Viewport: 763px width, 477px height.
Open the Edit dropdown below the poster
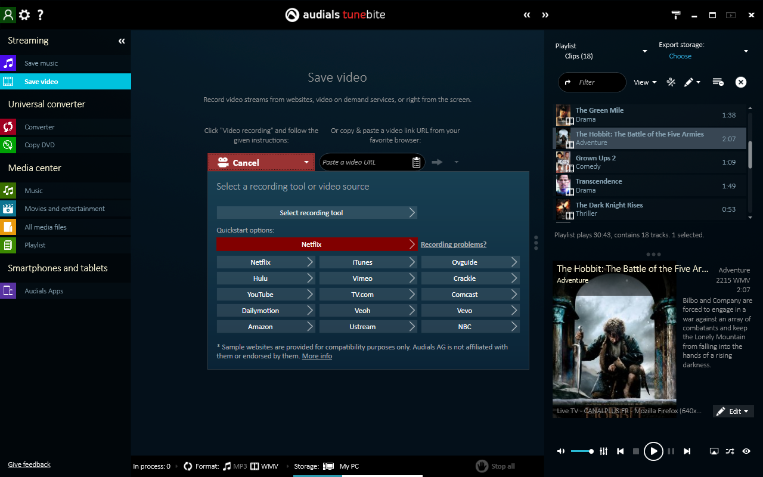(x=733, y=411)
